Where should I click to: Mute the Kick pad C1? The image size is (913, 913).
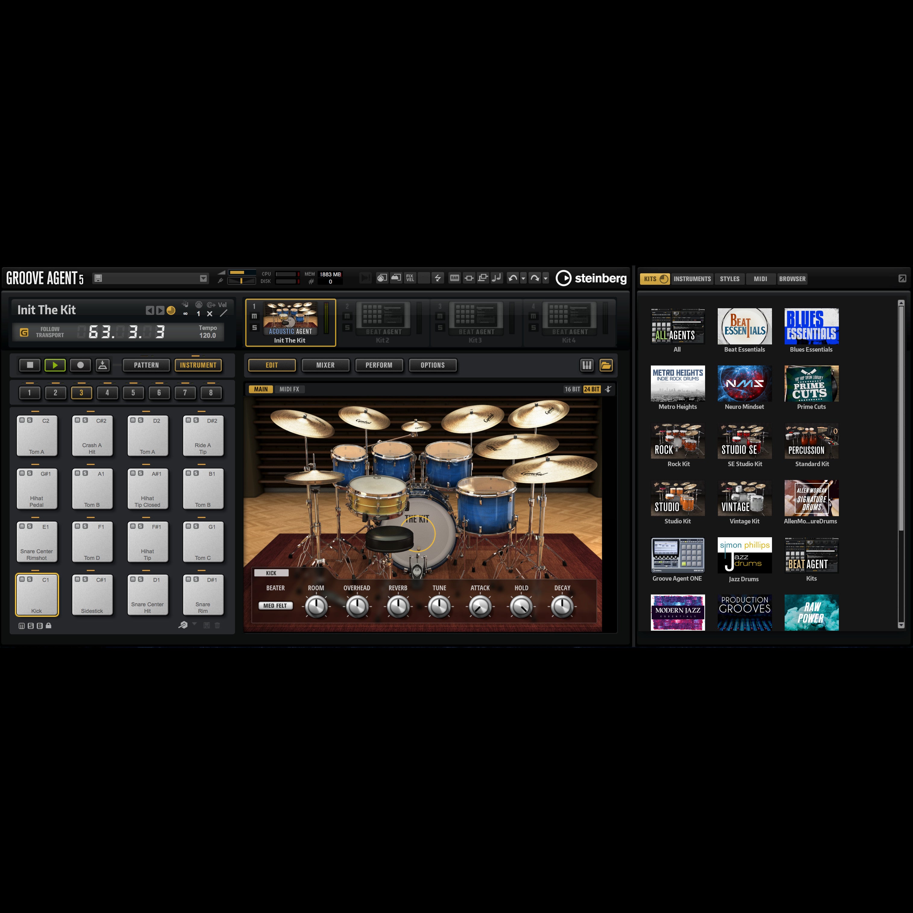tap(22, 579)
